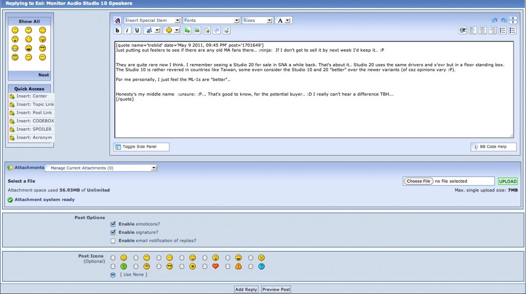Select radio for the yellow arrow post icon
The width and height of the screenshot is (526, 294).
click(x=181, y=266)
